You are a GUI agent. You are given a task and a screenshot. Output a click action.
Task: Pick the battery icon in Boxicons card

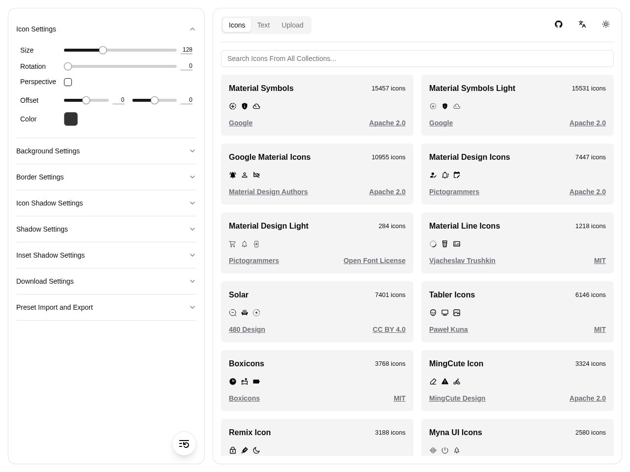[256, 382]
